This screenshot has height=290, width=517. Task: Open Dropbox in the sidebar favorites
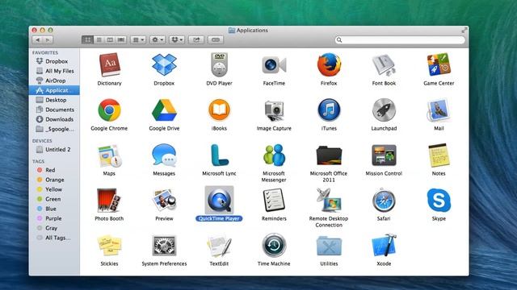[54, 61]
